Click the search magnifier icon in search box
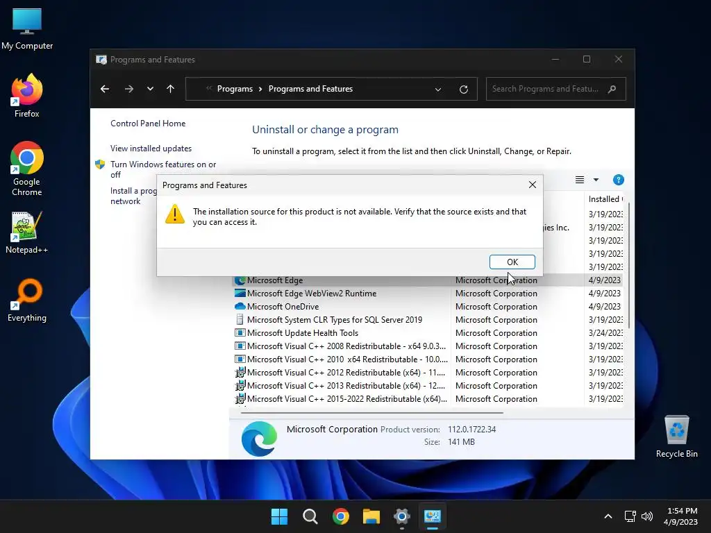This screenshot has height=533, width=711. (x=612, y=89)
